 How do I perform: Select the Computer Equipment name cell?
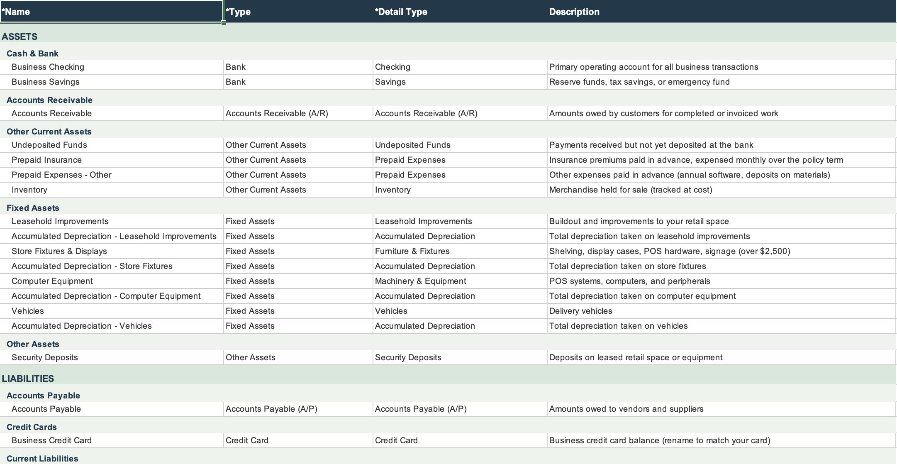pos(112,281)
